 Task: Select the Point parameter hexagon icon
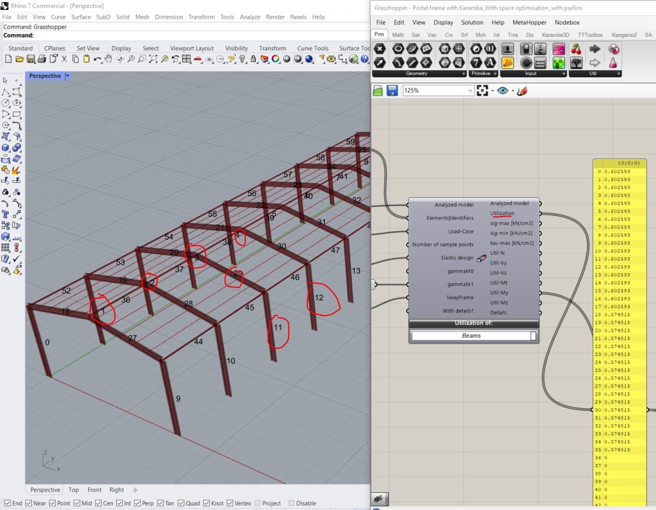tap(379, 49)
